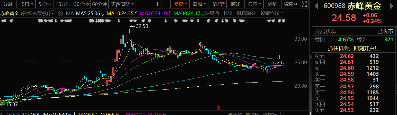Go to previous stock with left arrow

(316, 6)
